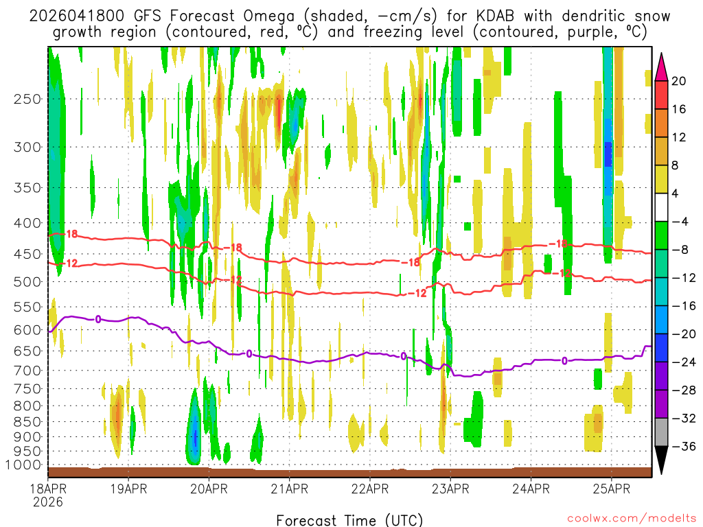
Task: Click the 650 pressure level label
Action: [x=27, y=351]
